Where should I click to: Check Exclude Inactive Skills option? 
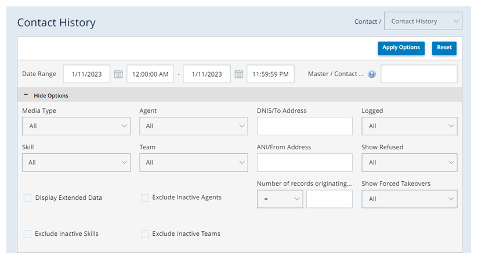(x=27, y=234)
